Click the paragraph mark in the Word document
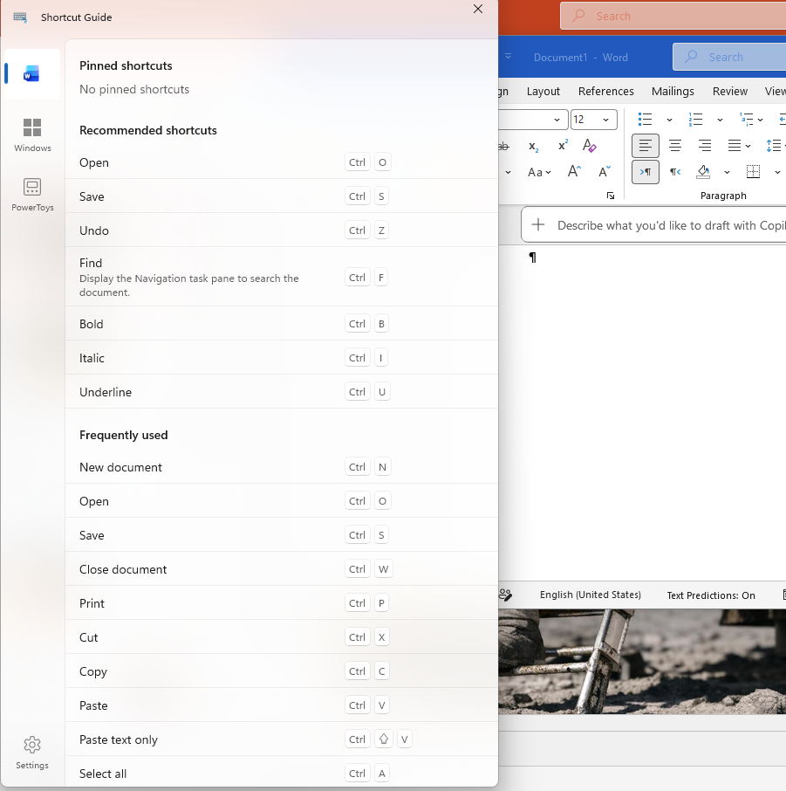 (532, 258)
